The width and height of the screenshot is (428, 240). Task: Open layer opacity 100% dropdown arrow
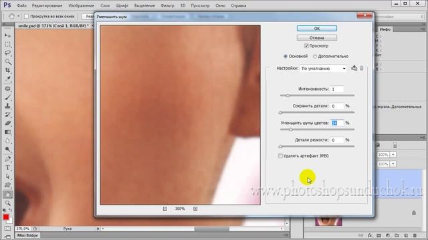[x=393, y=155]
